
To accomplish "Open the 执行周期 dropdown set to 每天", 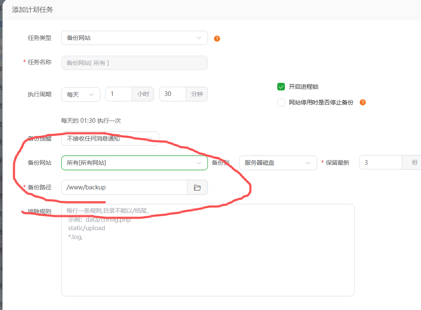I will pyautogui.click(x=80, y=94).
